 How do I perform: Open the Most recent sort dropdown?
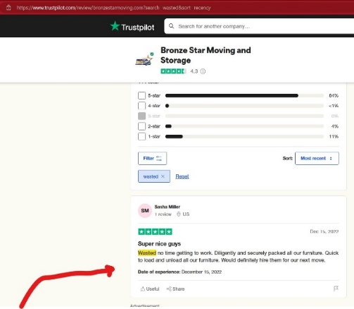pos(317,158)
